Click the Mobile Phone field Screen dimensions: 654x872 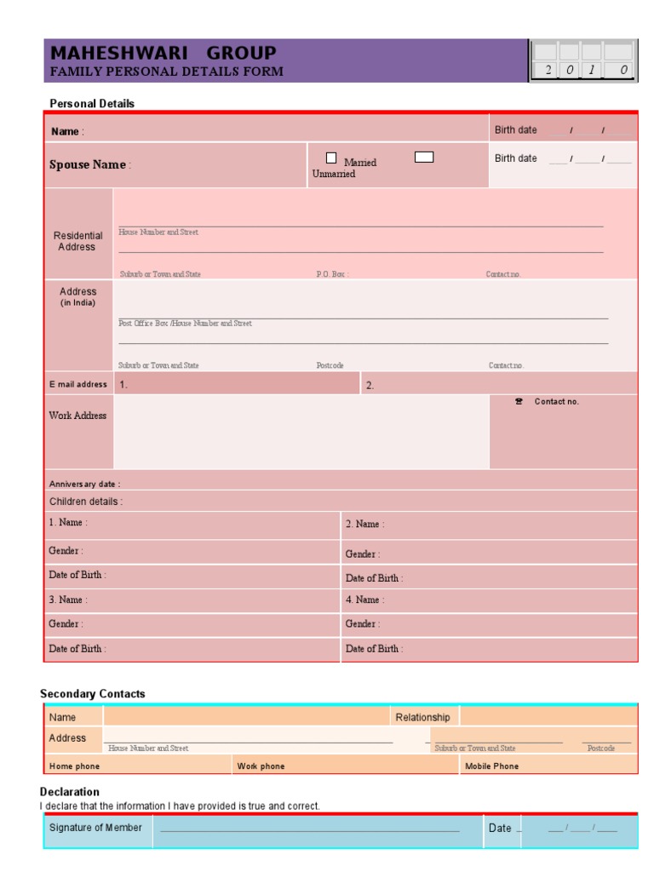point(549,766)
